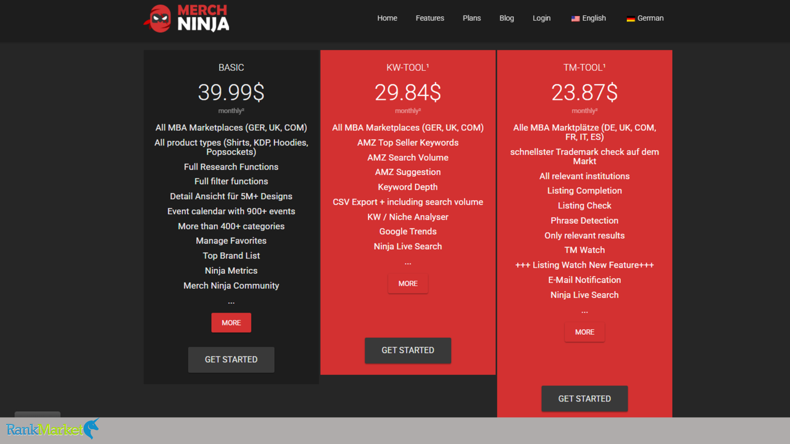
Task: Click GET STARTED under the KW-TOOL plan
Action: tap(408, 350)
